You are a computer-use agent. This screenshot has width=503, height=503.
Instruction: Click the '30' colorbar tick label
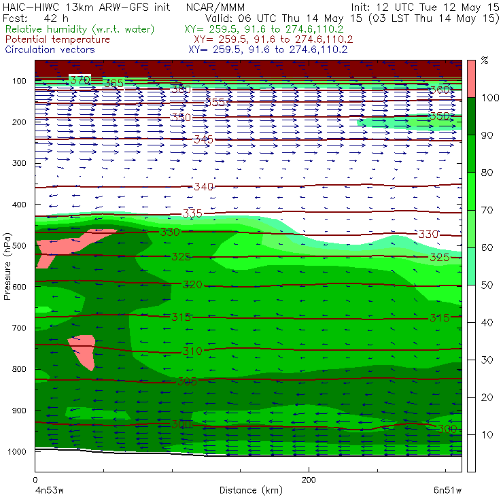[x=487, y=360]
